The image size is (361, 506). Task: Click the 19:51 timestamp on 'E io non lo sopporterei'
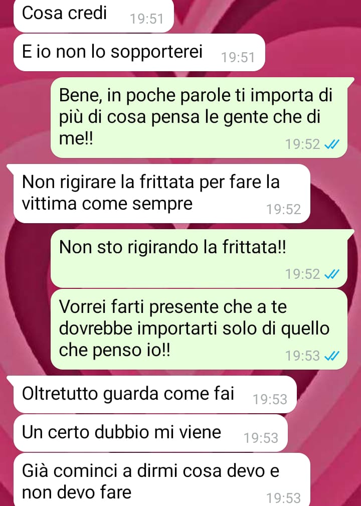point(238,58)
